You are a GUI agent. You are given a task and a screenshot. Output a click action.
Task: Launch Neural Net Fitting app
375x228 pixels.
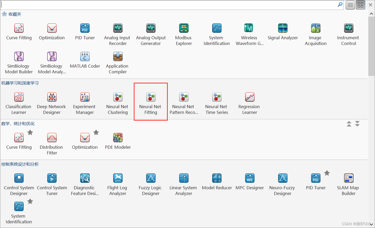click(x=151, y=104)
